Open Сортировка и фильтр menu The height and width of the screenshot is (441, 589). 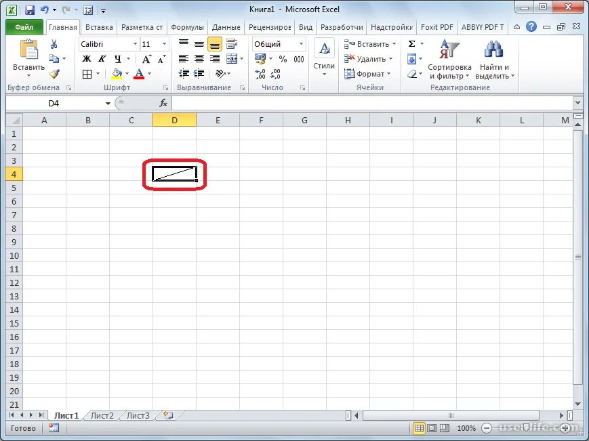coord(449,60)
